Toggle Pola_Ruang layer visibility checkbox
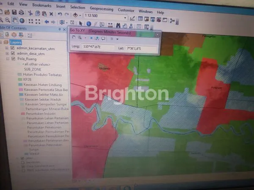 [13, 59]
